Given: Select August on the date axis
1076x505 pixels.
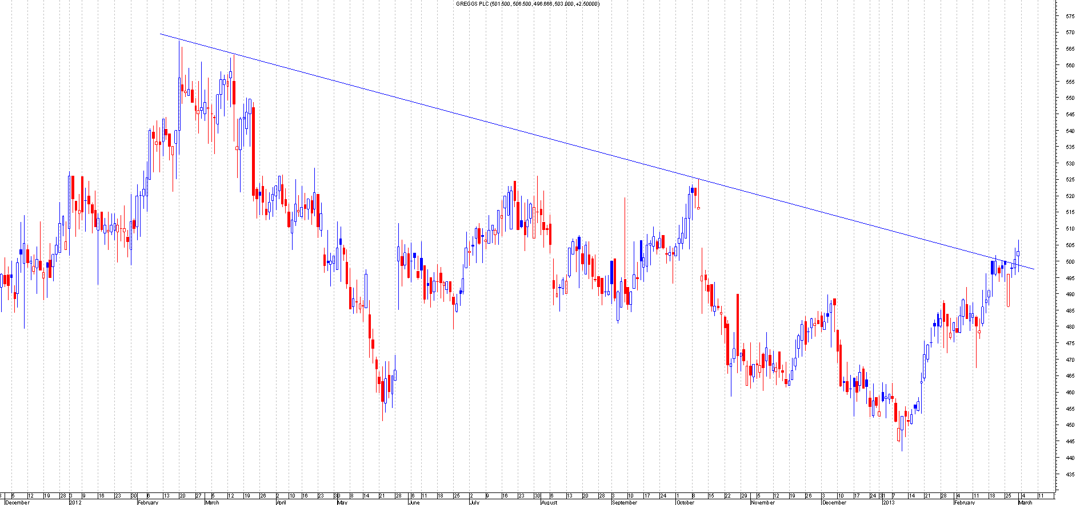Looking at the screenshot, I should [x=549, y=502].
